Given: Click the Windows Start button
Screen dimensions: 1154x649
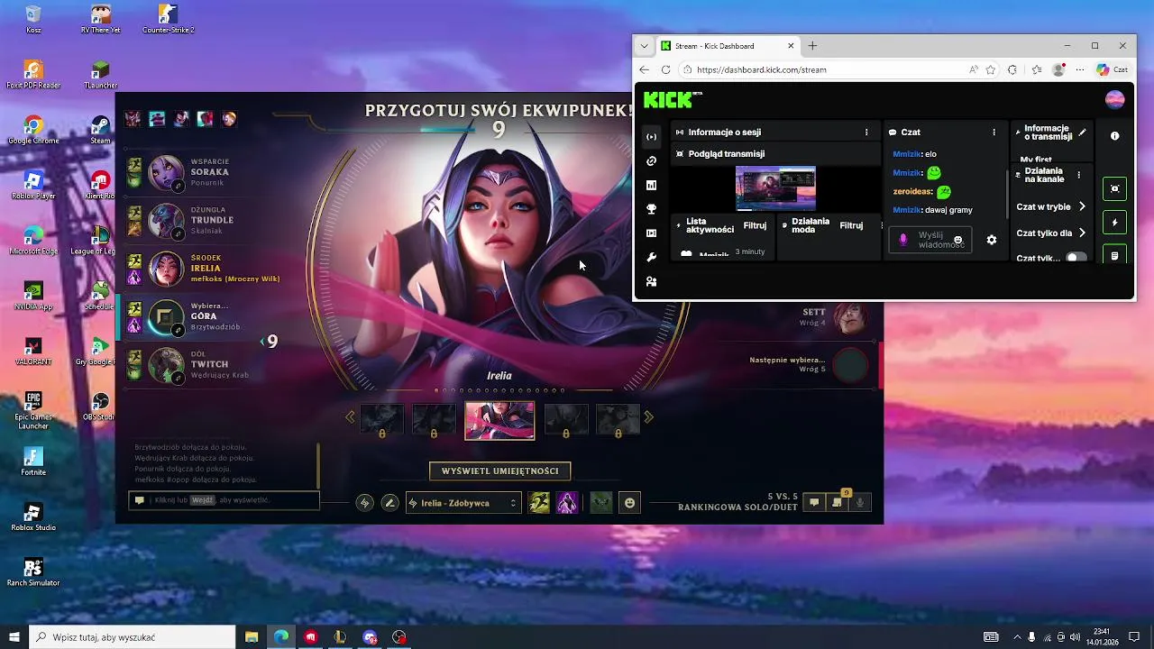Looking at the screenshot, I should click(x=14, y=637).
